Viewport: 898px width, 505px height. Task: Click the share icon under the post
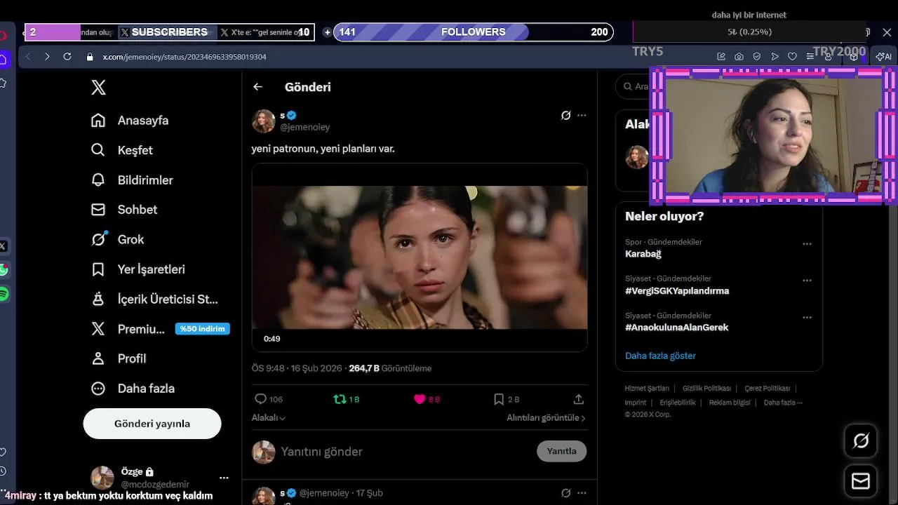tap(579, 399)
